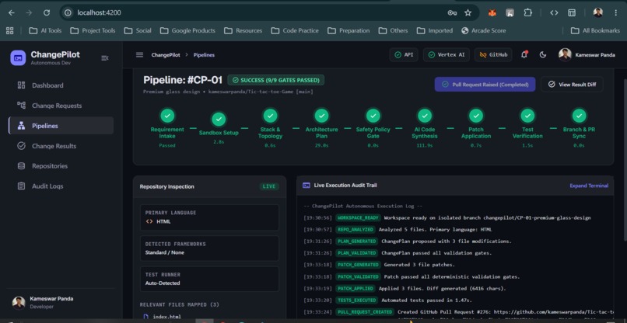
Task: Click the PULL_REQUEST_CREATED log tag
Action: (x=365, y=312)
